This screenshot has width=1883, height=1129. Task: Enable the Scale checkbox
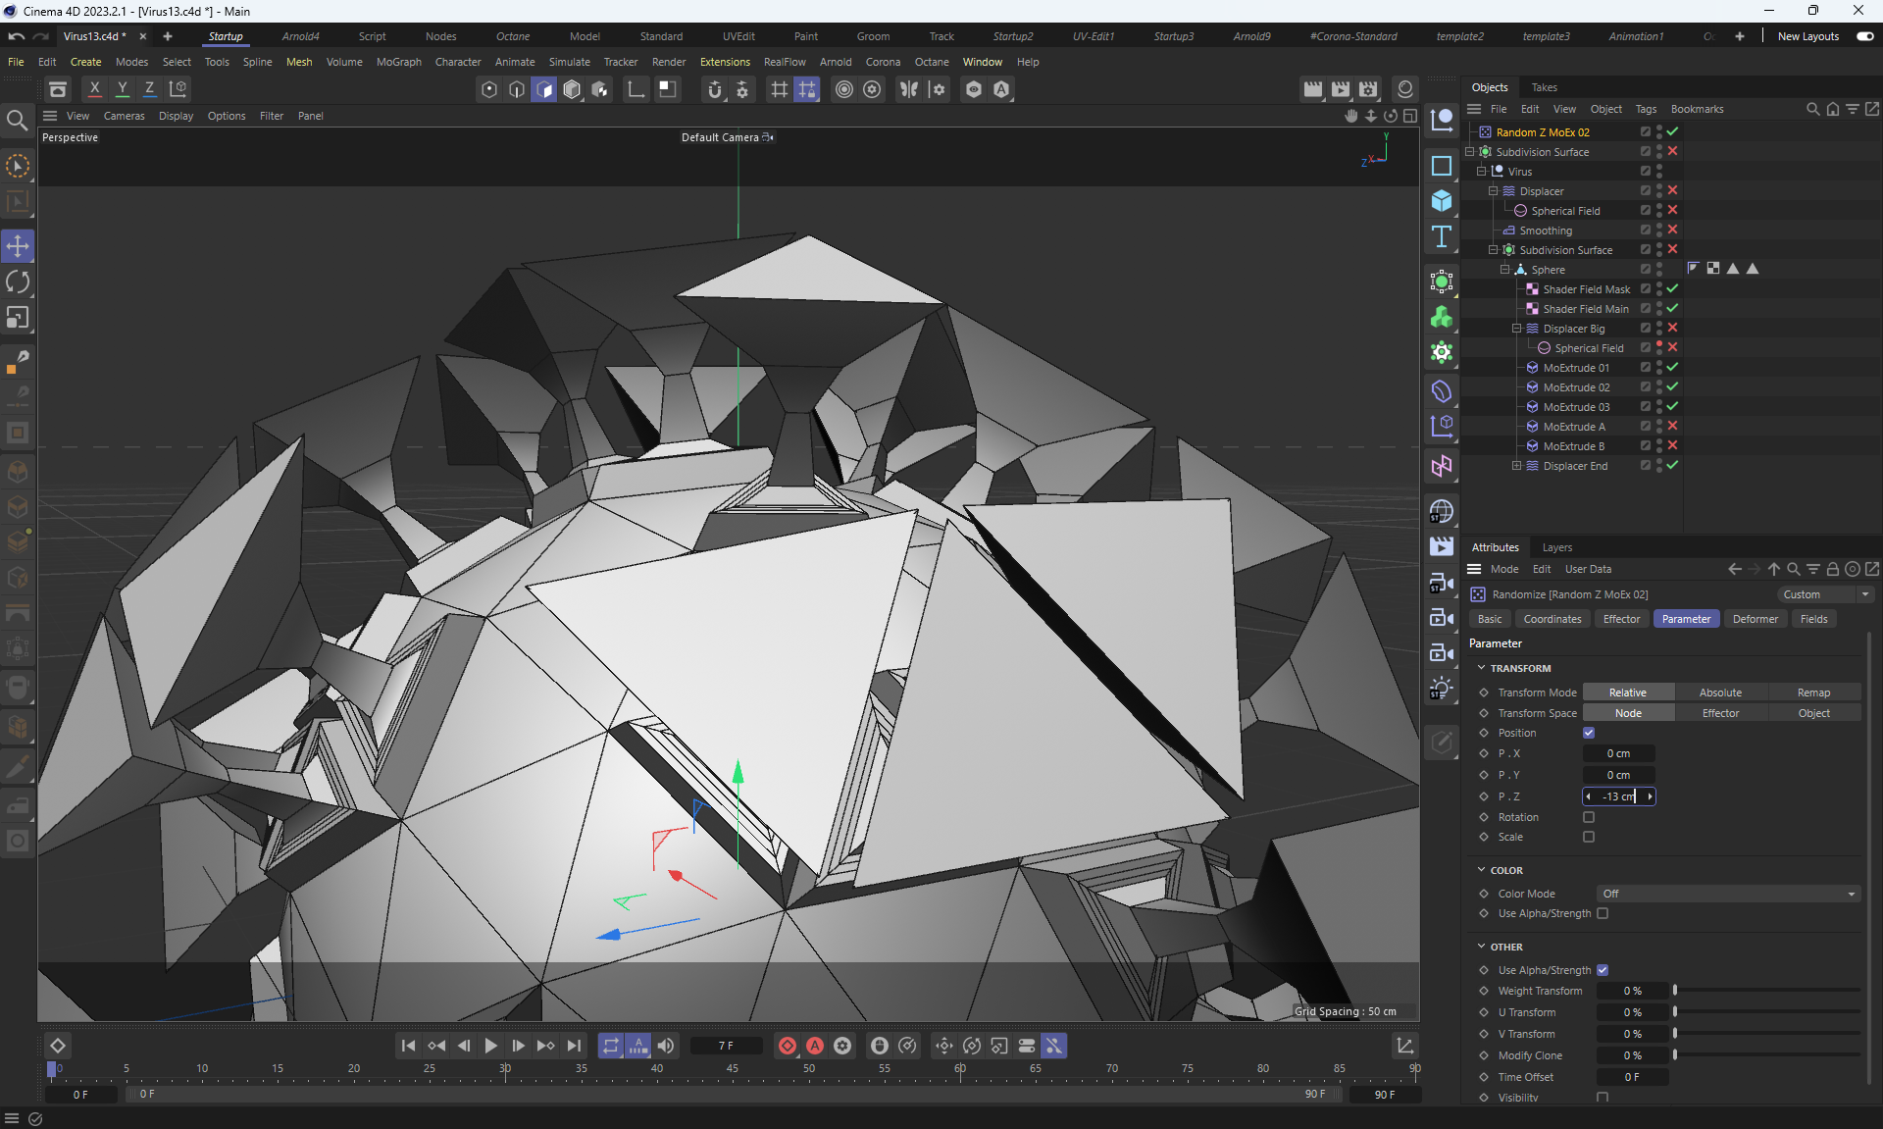tap(1589, 837)
